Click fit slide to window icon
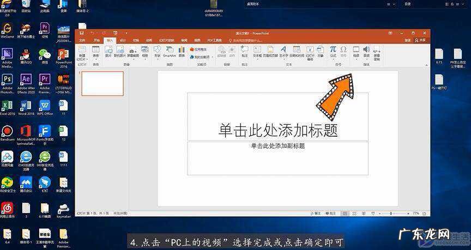Image resolution: width=471 pixels, height=250 pixels. coord(424,214)
